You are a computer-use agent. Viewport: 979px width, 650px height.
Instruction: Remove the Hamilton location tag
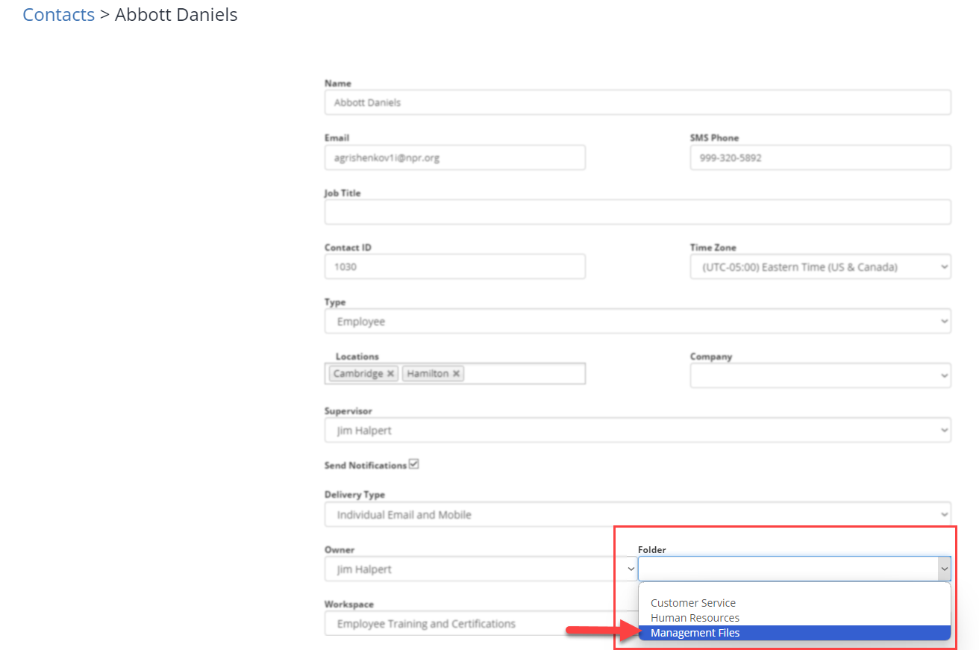point(456,374)
